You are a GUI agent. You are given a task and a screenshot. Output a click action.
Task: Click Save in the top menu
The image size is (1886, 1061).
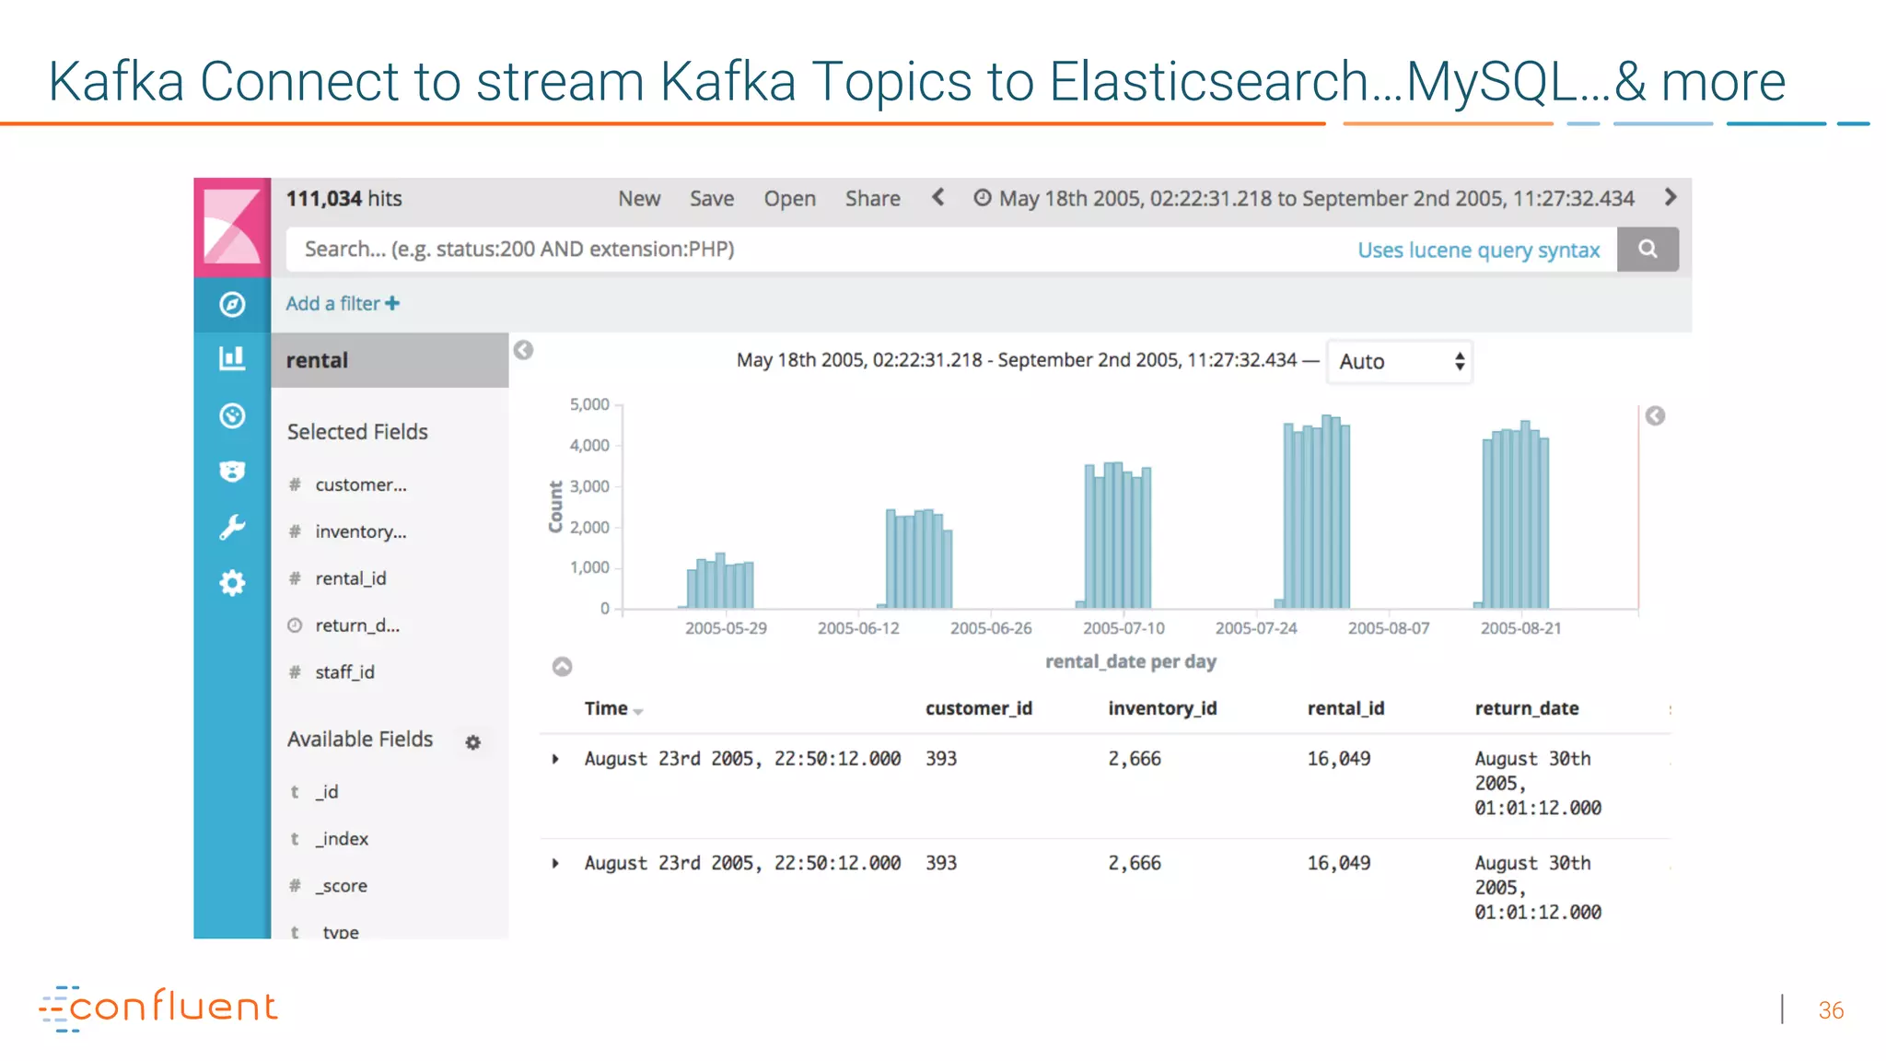tap(712, 198)
